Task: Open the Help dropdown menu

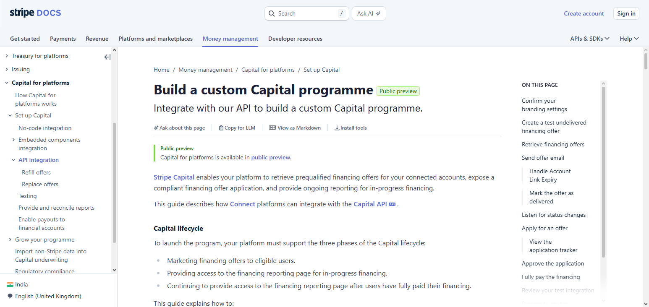Action: pos(629,39)
